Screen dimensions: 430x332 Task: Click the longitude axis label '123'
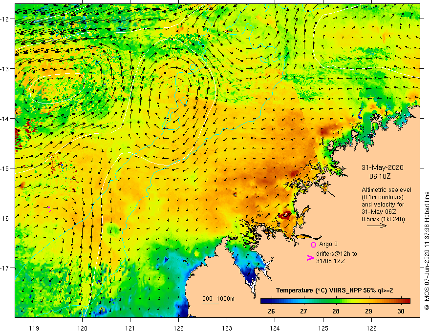coord(227,328)
